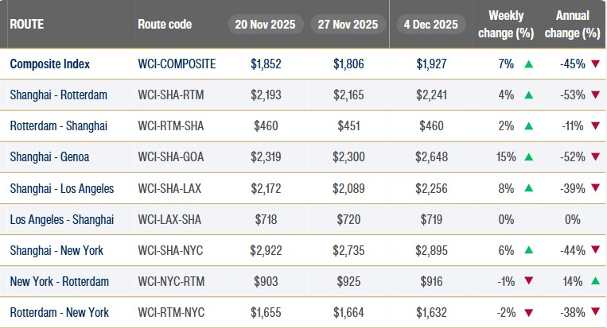Select the 27 Nov 2025 date pill
Screen dimensions: 607x328
pyautogui.click(x=348, y=24)
